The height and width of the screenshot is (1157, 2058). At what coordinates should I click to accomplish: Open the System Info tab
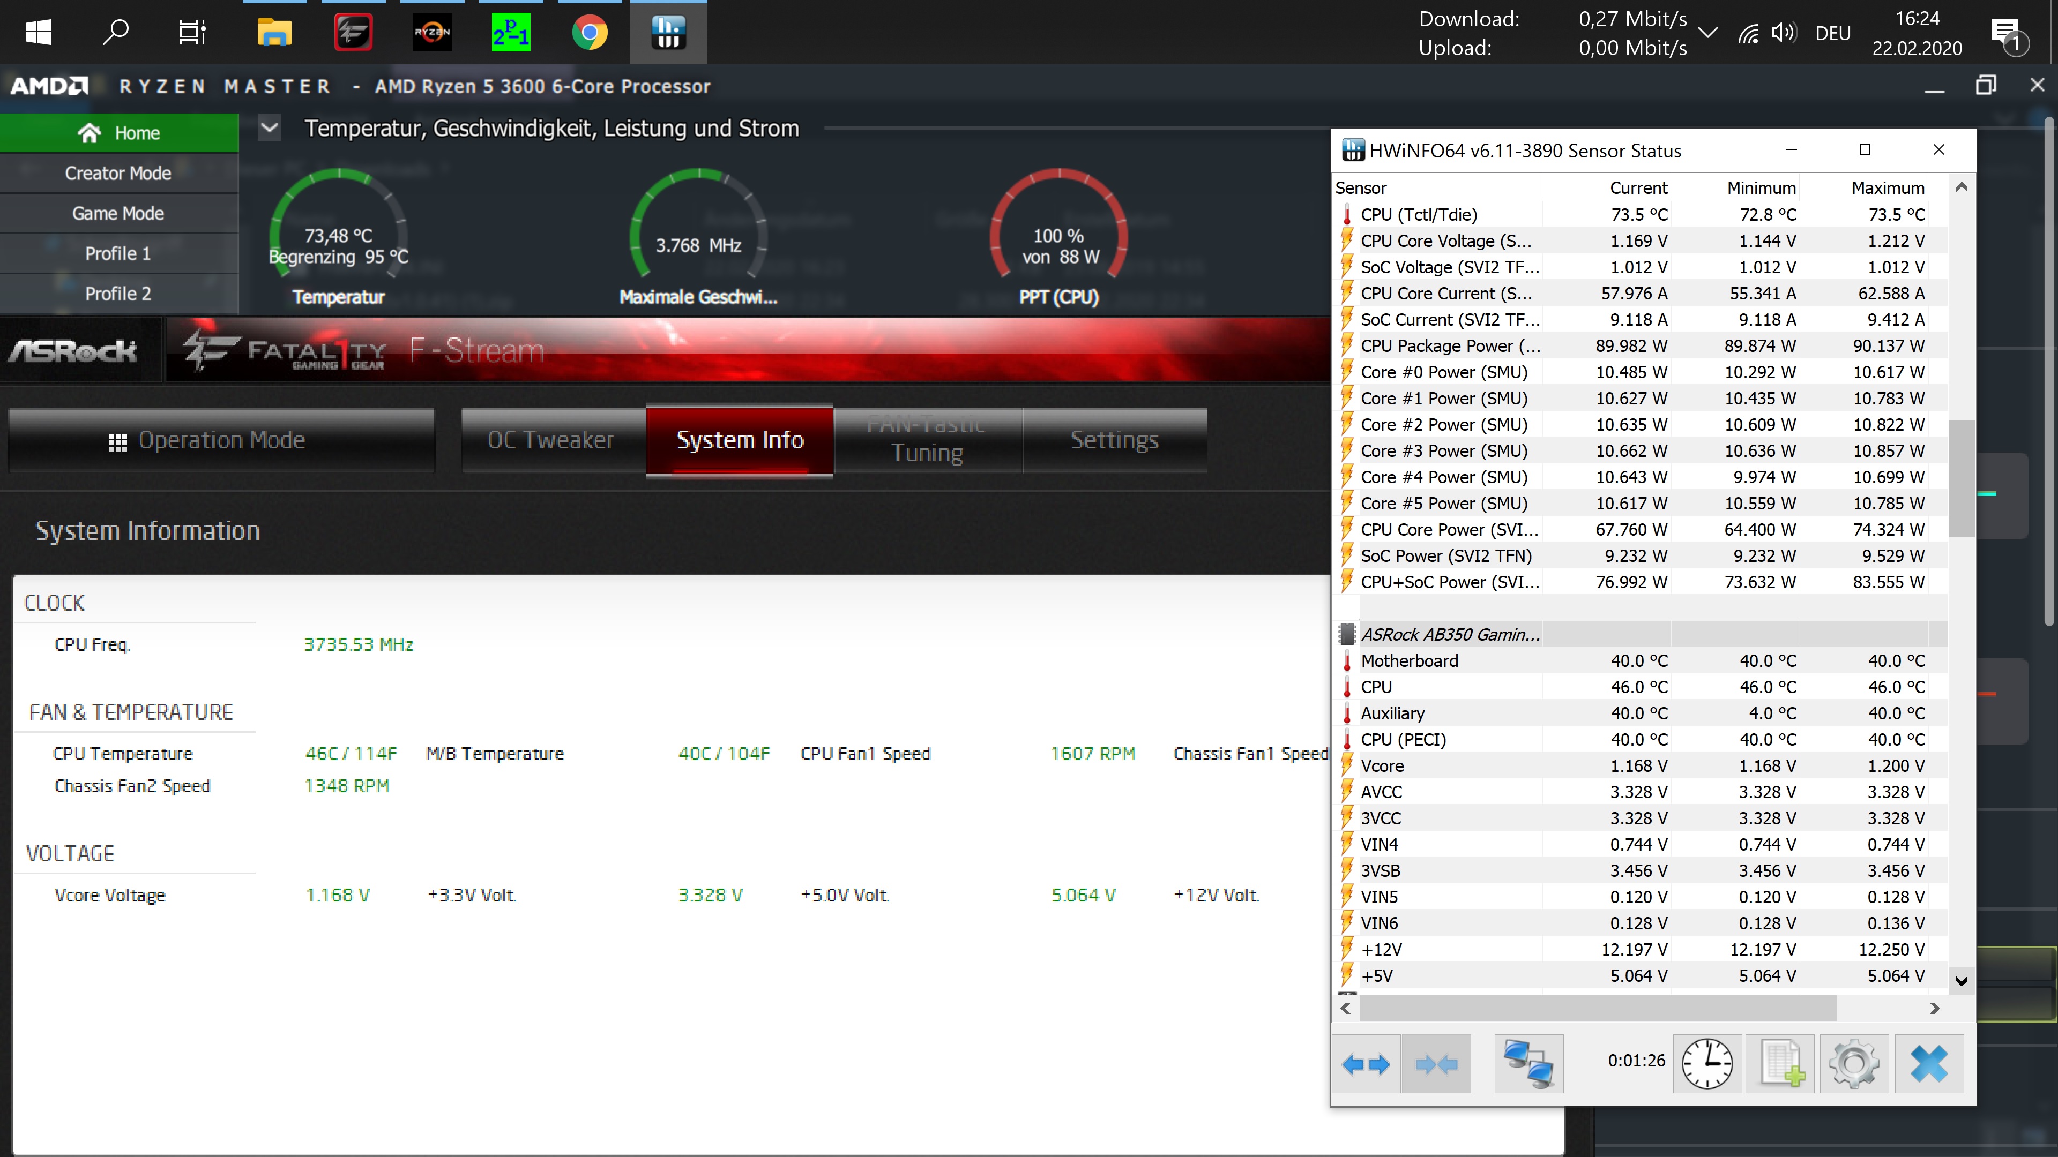pos(740,440)
